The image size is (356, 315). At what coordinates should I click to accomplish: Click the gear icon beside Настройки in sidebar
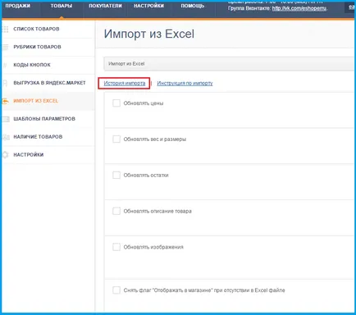pos(5,155)
